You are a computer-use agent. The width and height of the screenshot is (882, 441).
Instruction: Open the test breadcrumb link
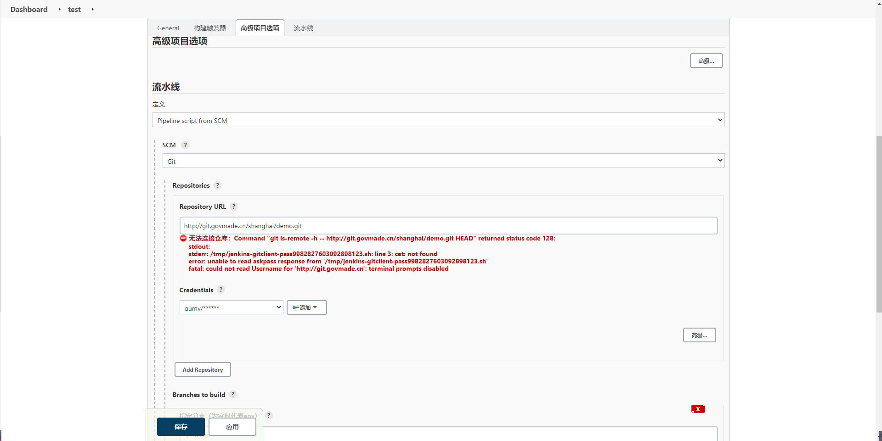(x=74, y=9)
